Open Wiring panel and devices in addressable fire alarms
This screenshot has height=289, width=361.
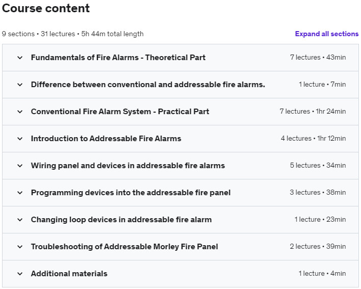128,166
